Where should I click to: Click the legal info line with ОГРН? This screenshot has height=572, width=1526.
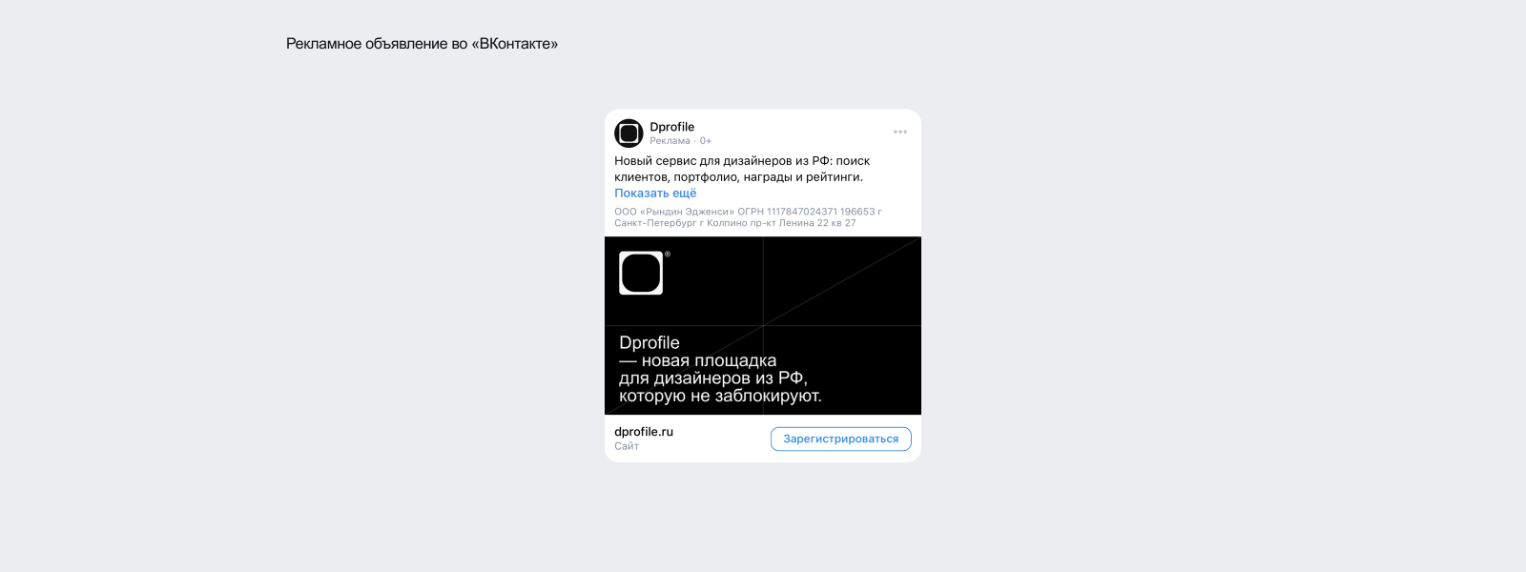[x=748, y=212]
